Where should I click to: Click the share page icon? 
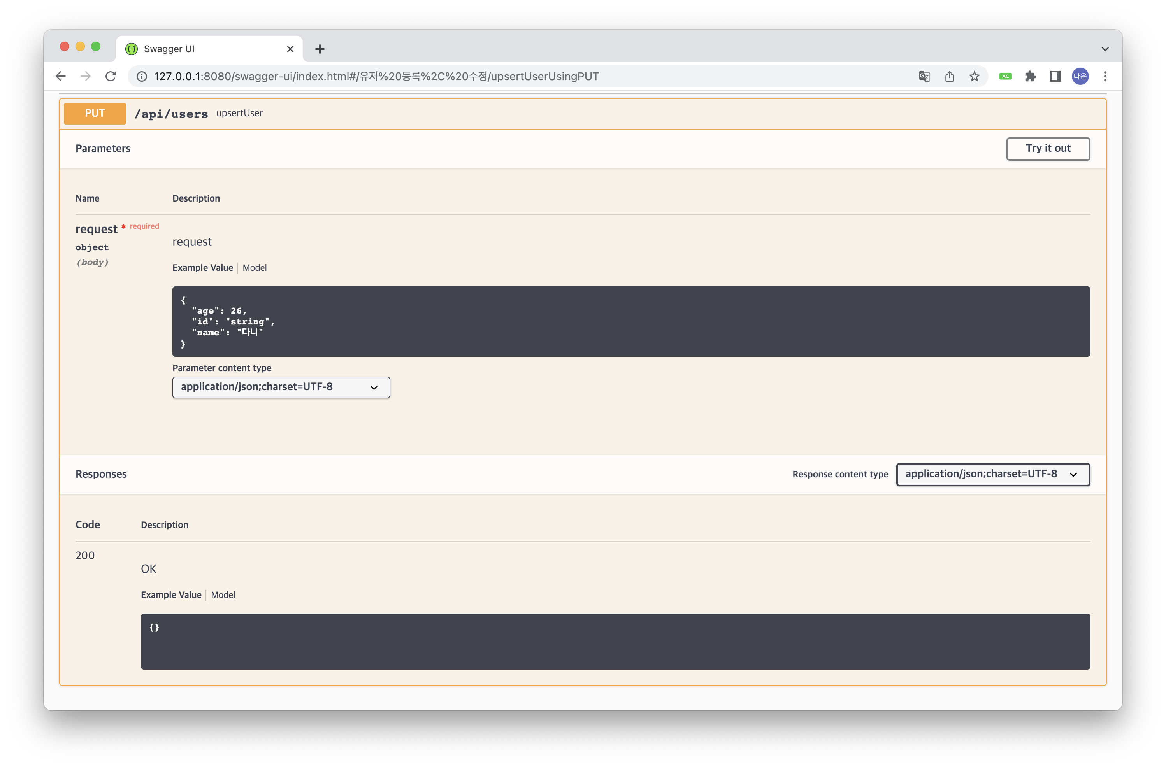coord(950,76)
